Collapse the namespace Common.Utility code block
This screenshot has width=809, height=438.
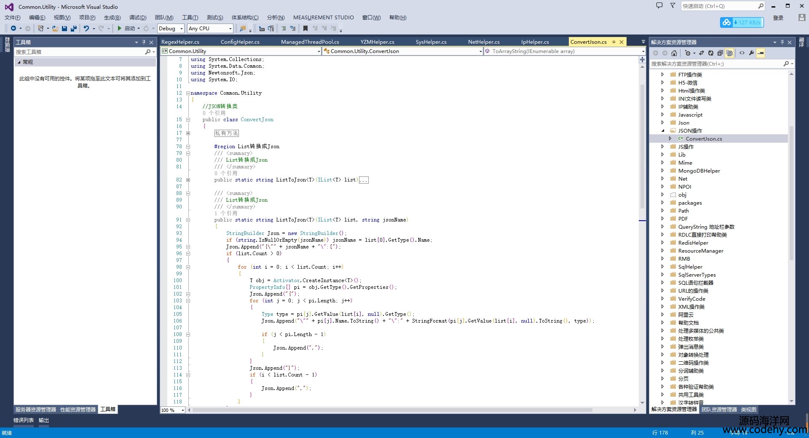tap(188, 93)
